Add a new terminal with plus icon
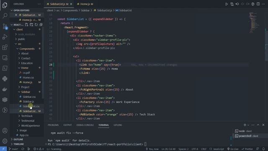This screenshot has height=151, width=268. click(245, 125)
